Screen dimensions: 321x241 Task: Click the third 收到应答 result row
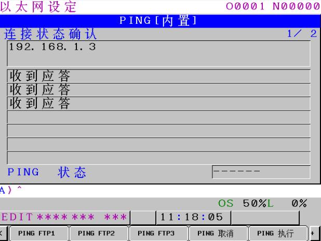[158, 103]
